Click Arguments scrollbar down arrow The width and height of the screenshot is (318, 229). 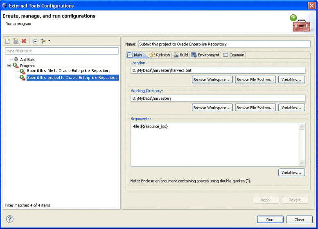[302, 162]
